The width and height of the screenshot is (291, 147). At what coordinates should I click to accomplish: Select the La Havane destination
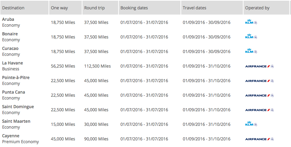(x=12, y=63)
